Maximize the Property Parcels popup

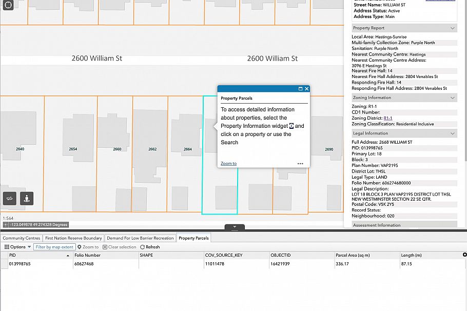pos(300,89)
